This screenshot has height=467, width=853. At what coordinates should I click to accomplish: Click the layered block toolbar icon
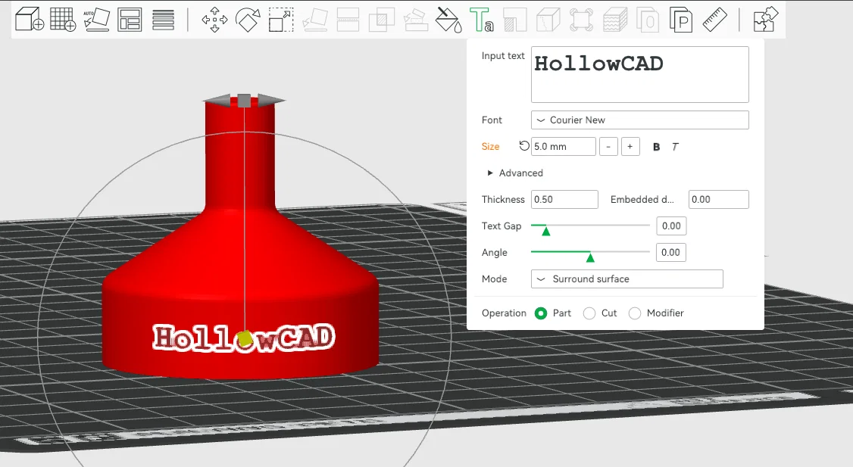point(614,20)
